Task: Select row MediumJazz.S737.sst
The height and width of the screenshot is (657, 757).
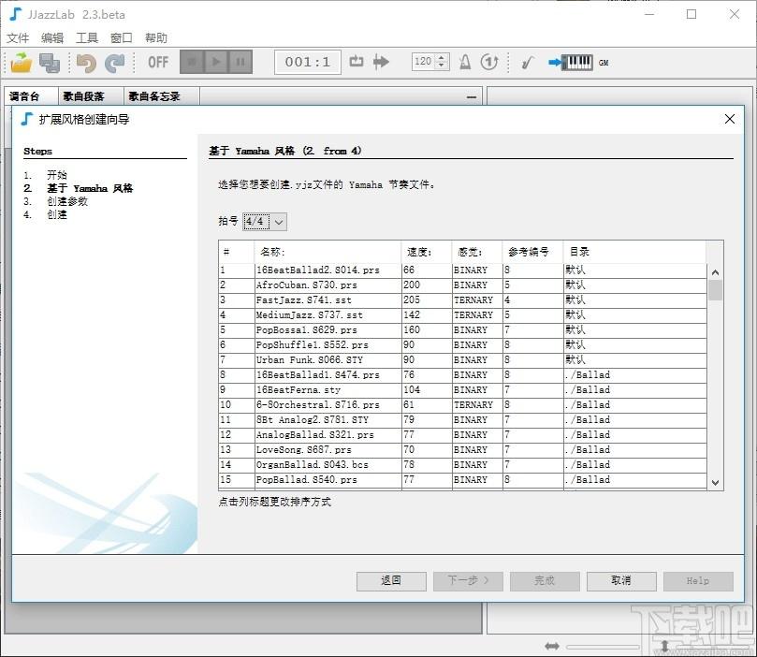Action: (462, 315)
